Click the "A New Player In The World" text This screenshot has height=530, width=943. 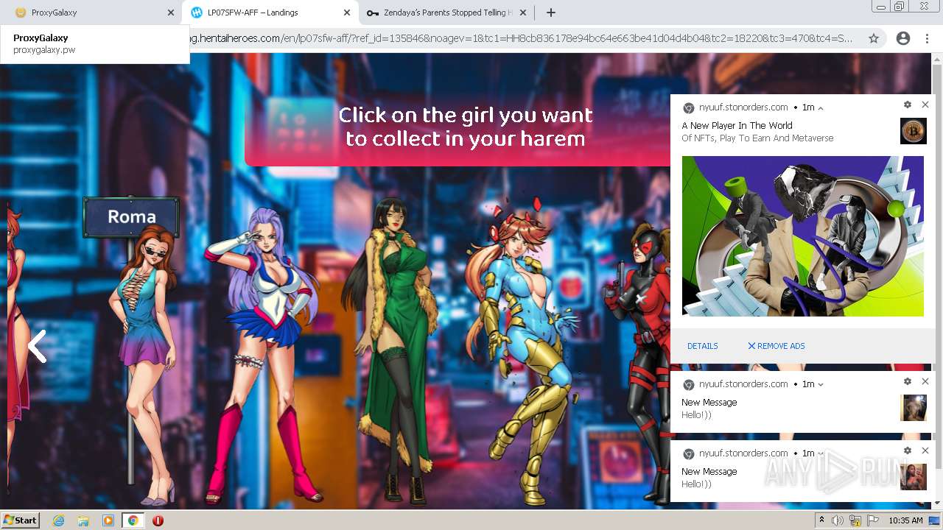tap(737, 126)
